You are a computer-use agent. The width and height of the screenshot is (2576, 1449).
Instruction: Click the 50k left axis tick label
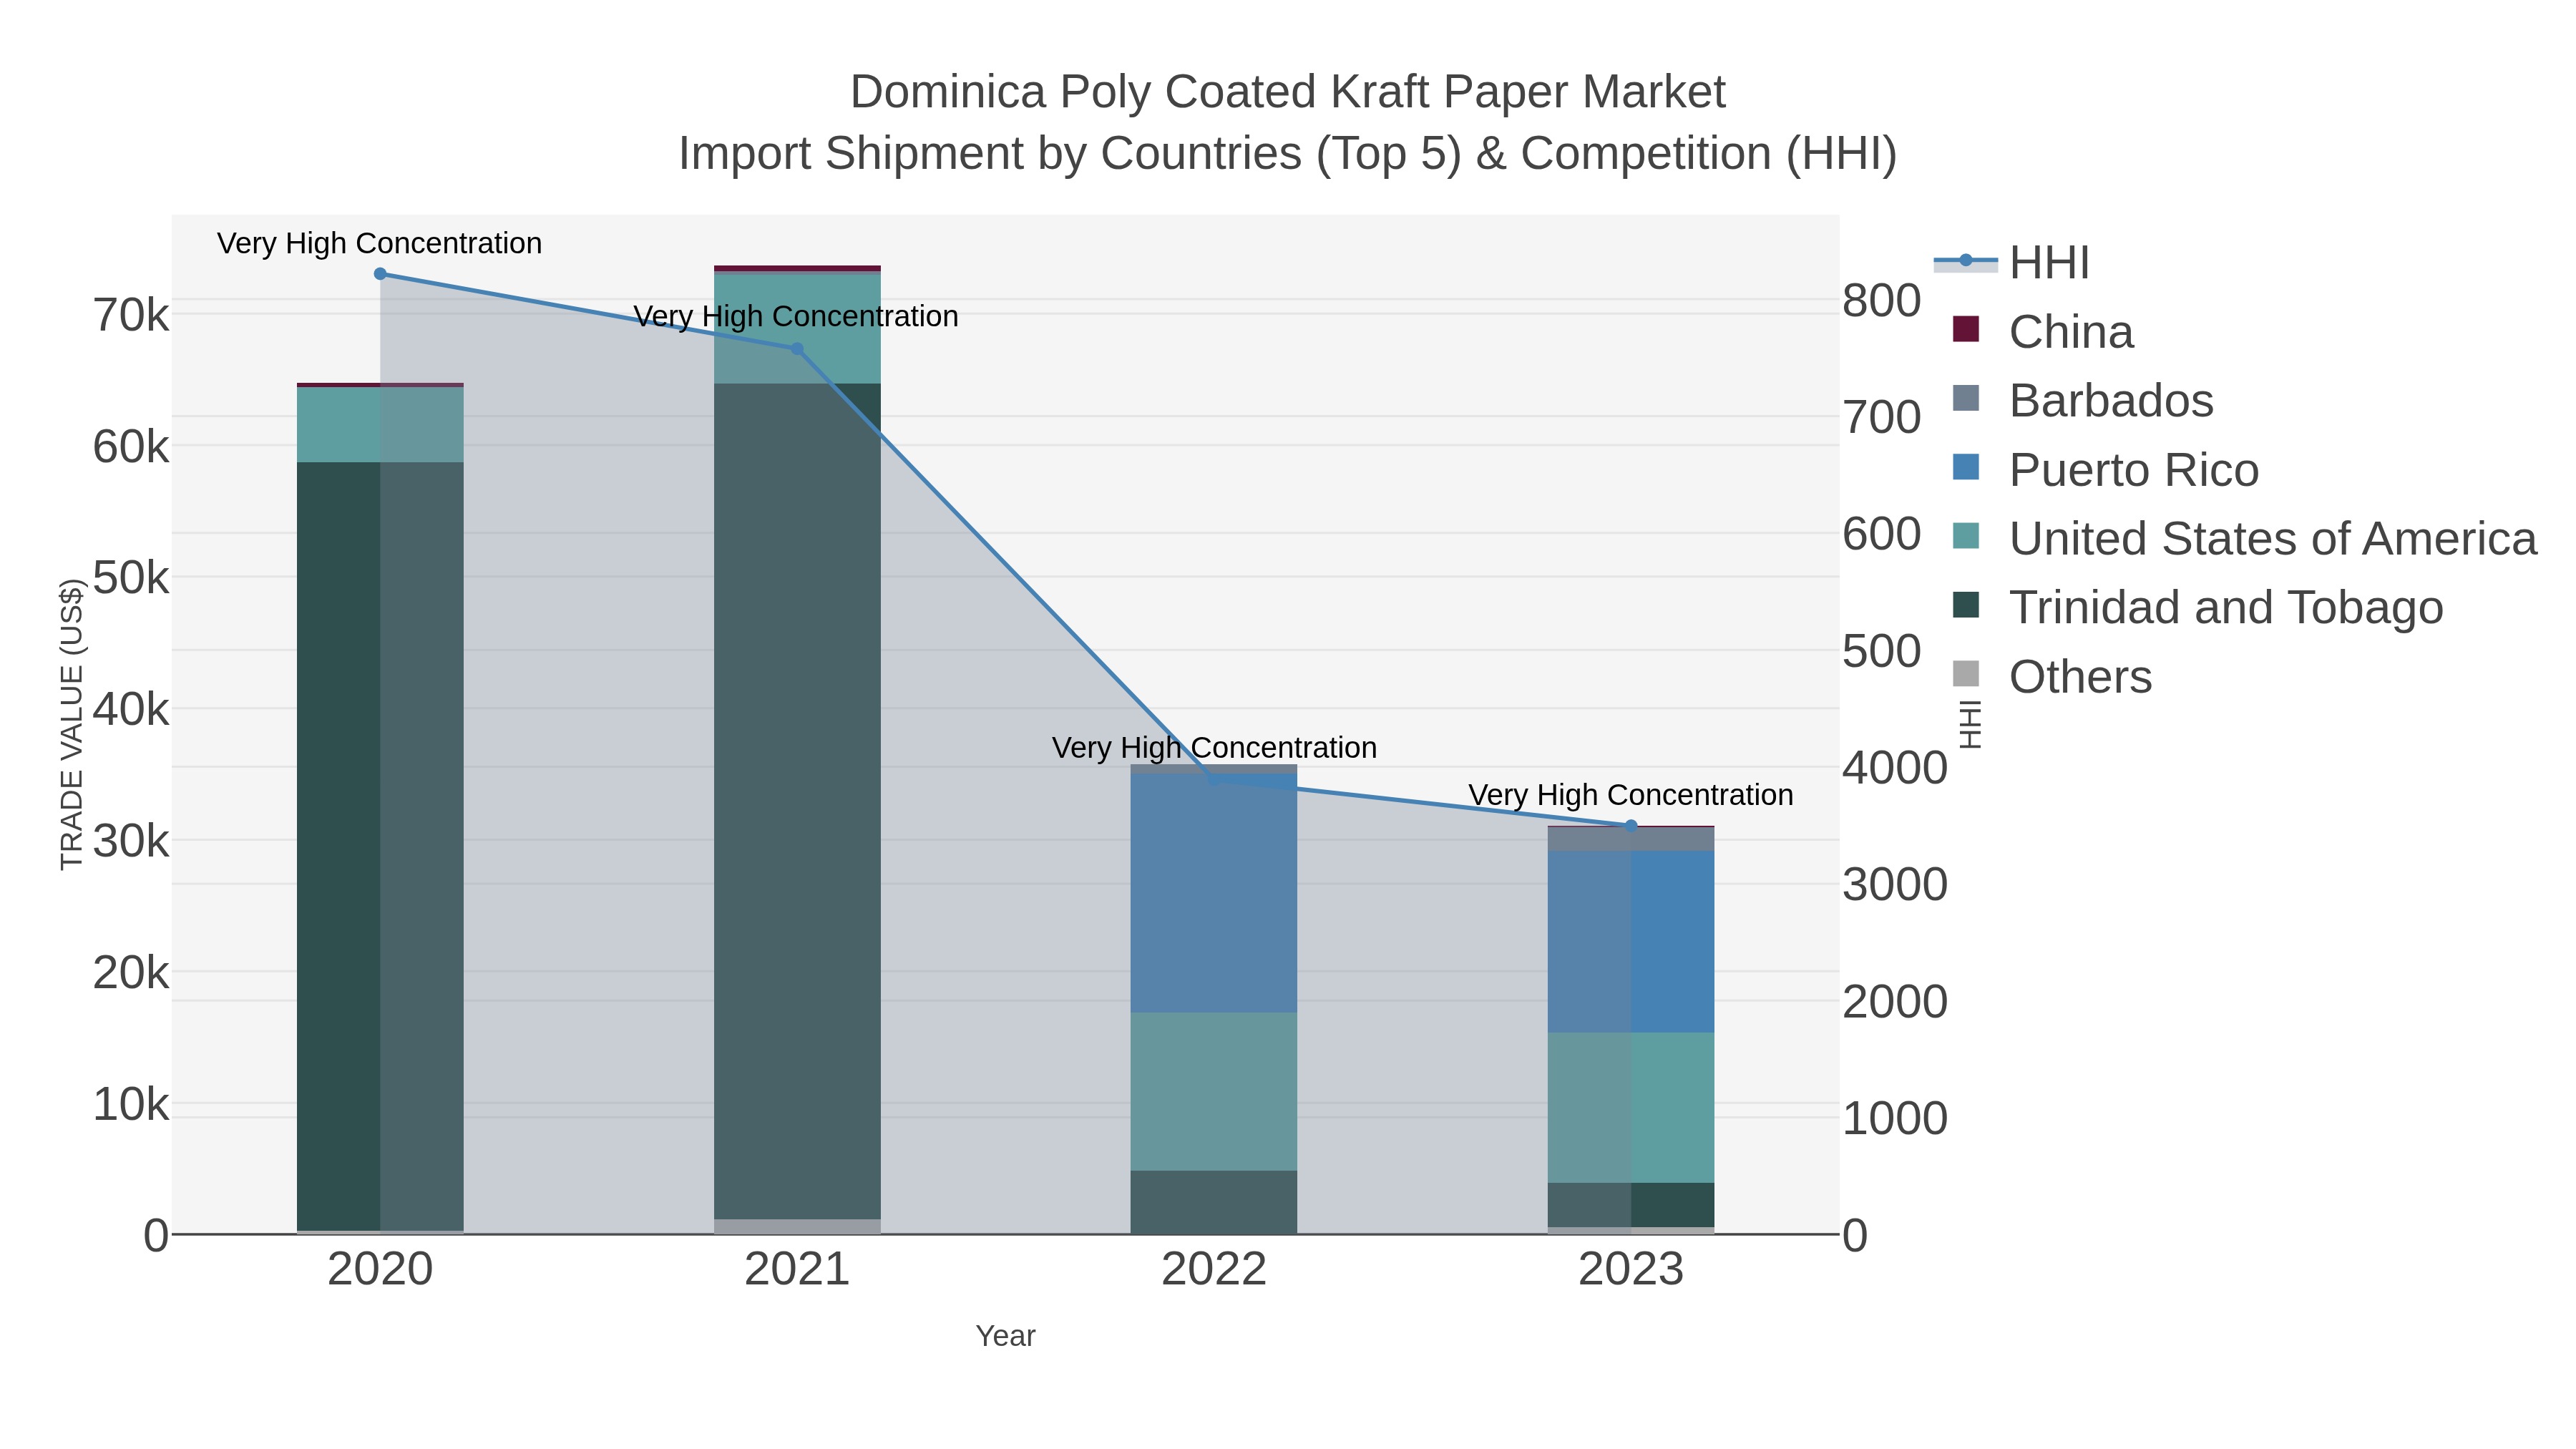tap(131, 578)
